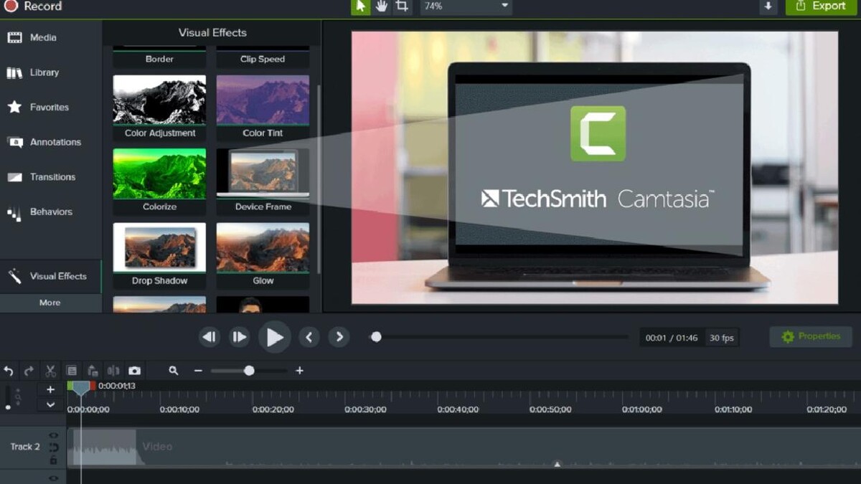Click the timeline zoom magnifier icon

(174, 371)
